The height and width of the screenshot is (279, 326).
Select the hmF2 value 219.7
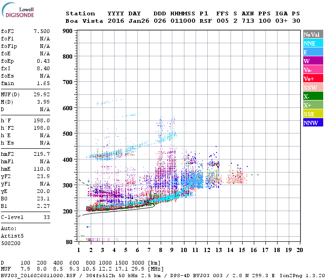pos(41,154)
